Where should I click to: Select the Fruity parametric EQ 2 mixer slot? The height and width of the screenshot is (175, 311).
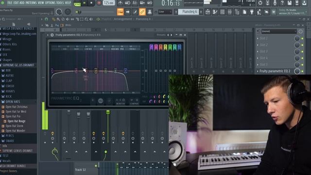(275, 71)
